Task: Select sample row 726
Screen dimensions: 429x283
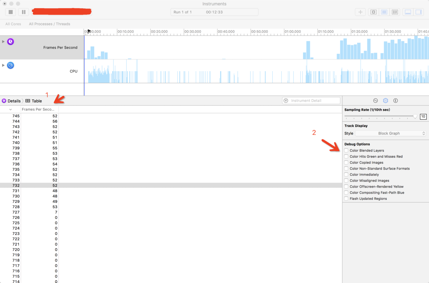Action: [x=171, y=218]
